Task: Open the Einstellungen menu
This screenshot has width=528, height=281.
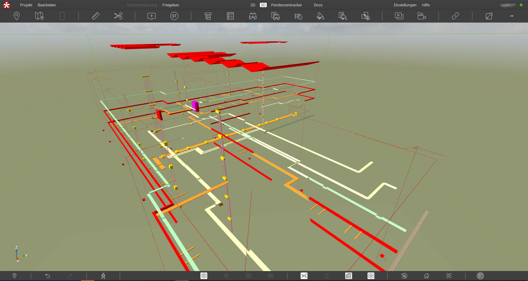Action: [405, 5]
